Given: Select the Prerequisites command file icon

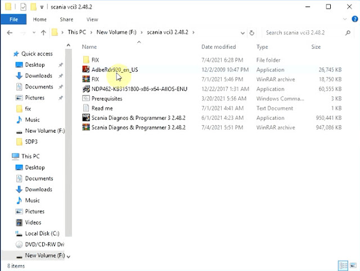Looking at the screenshot, I should tap(86, 98).
